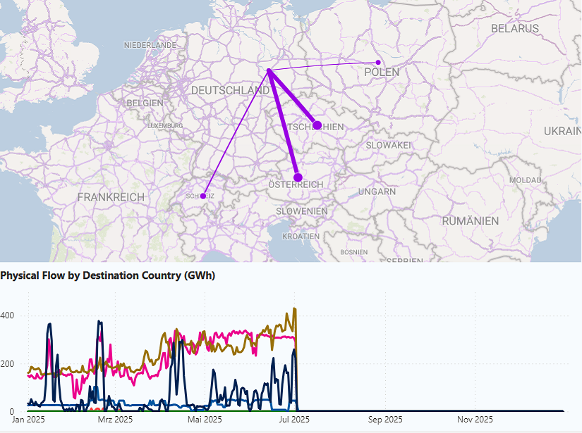Click the Poland destination node on map
Screen dimensions: 582x433
[378, 63]
